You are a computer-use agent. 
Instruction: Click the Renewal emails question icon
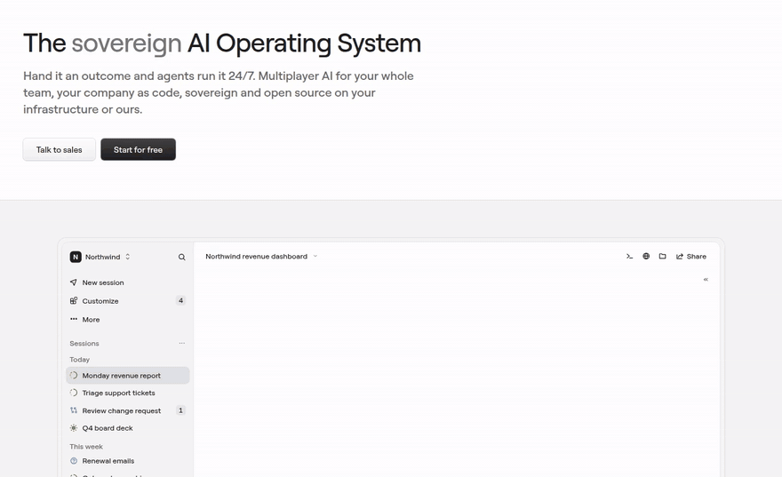click(x=73, y=460)
